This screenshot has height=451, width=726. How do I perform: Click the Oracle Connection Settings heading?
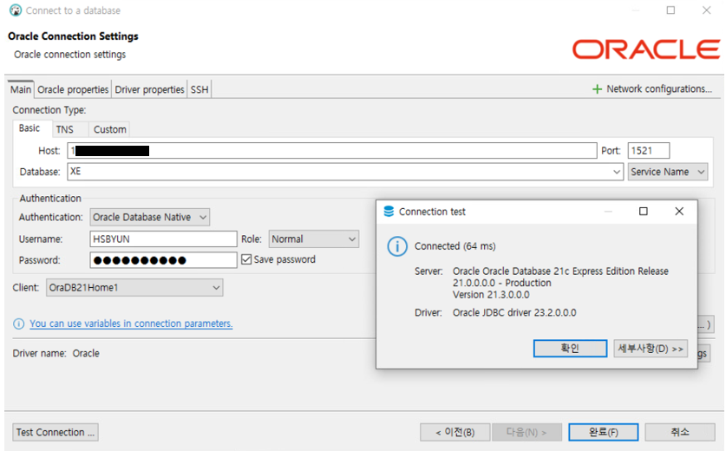73,36
